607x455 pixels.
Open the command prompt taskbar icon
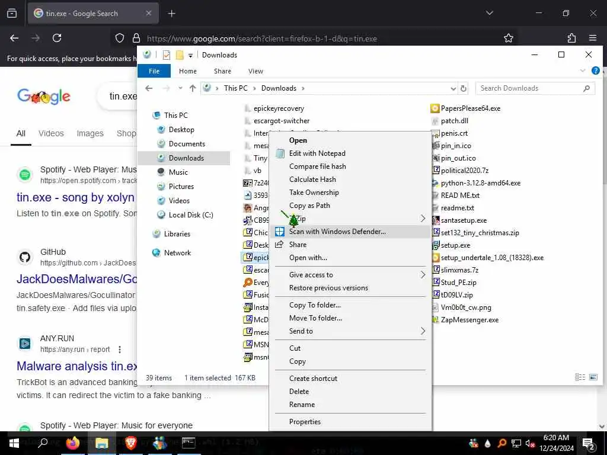pyautogui.click(x=189, y=443)
